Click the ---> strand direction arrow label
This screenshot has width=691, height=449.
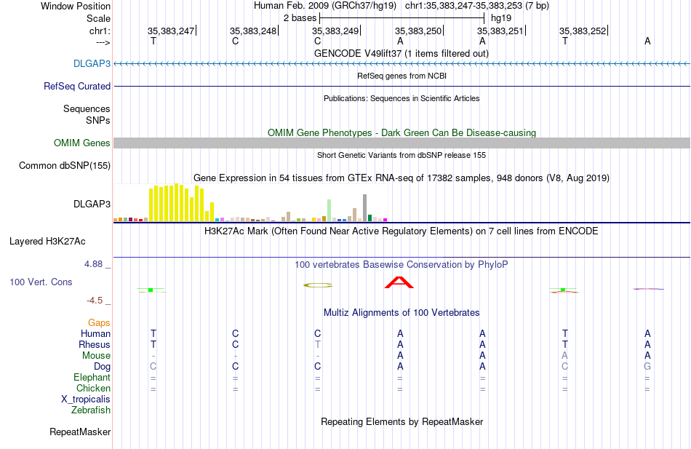click(103, 42)
